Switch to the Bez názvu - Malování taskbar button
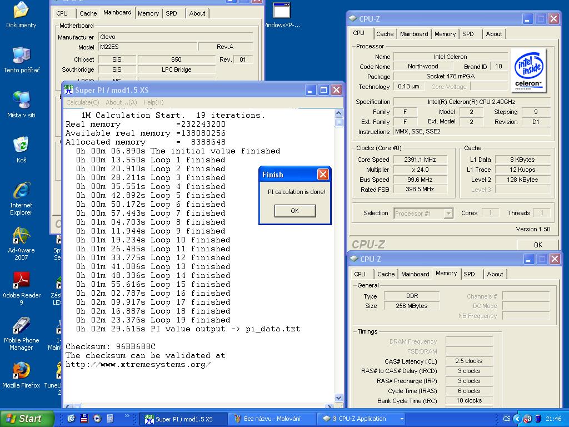Screen dimensions: 569x427 (272, 419)
